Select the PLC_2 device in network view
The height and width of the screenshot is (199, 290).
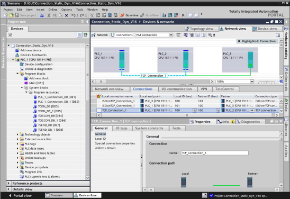(175, 60)
